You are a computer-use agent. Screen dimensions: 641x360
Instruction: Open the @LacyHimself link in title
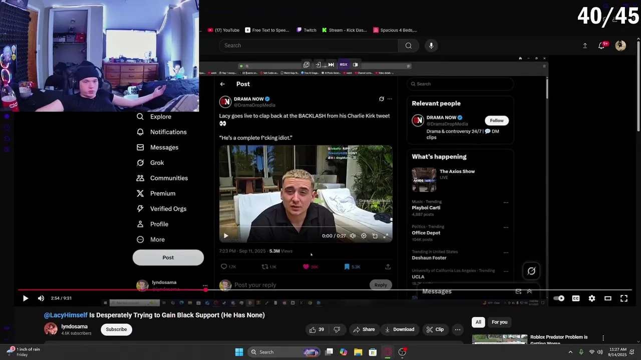click(66, 315)
